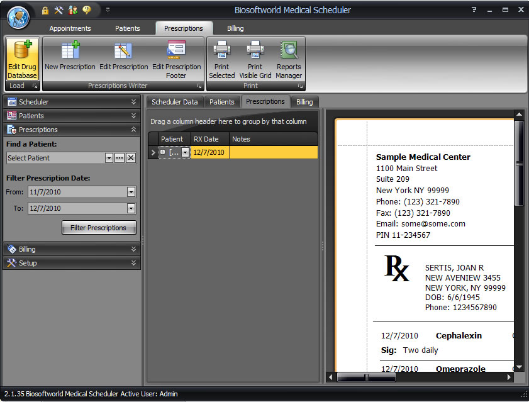Click the preview vertical scrollbar thumb
Screen dimensions: 529x402
(x=519, y=163)
